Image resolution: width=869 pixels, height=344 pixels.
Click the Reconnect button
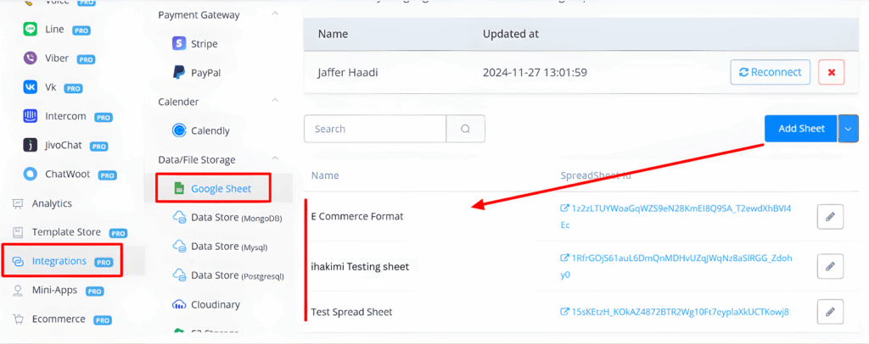770,72
